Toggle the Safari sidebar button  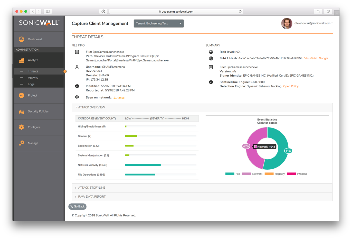(48, 11)
